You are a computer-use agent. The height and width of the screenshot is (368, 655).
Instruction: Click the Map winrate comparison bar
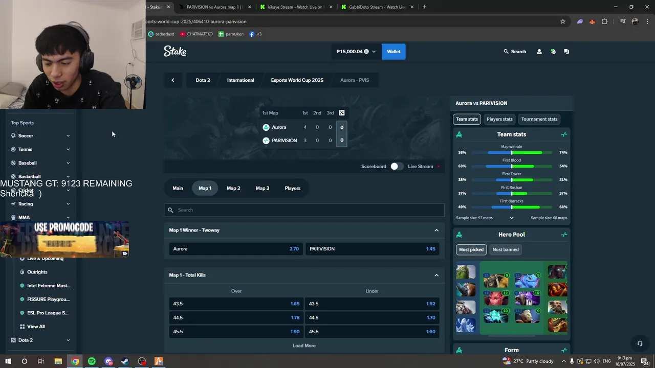[512, 153]
